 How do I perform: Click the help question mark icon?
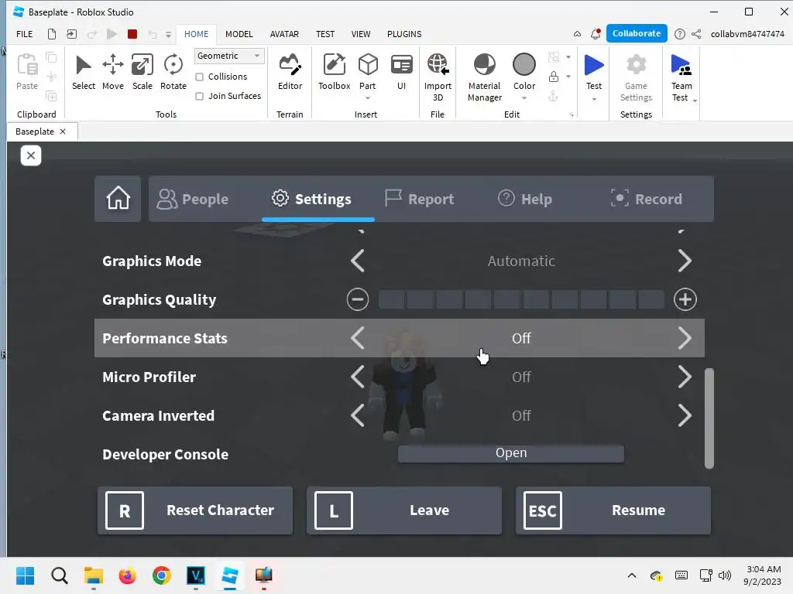pyautogui.click(x=680, y=34)
